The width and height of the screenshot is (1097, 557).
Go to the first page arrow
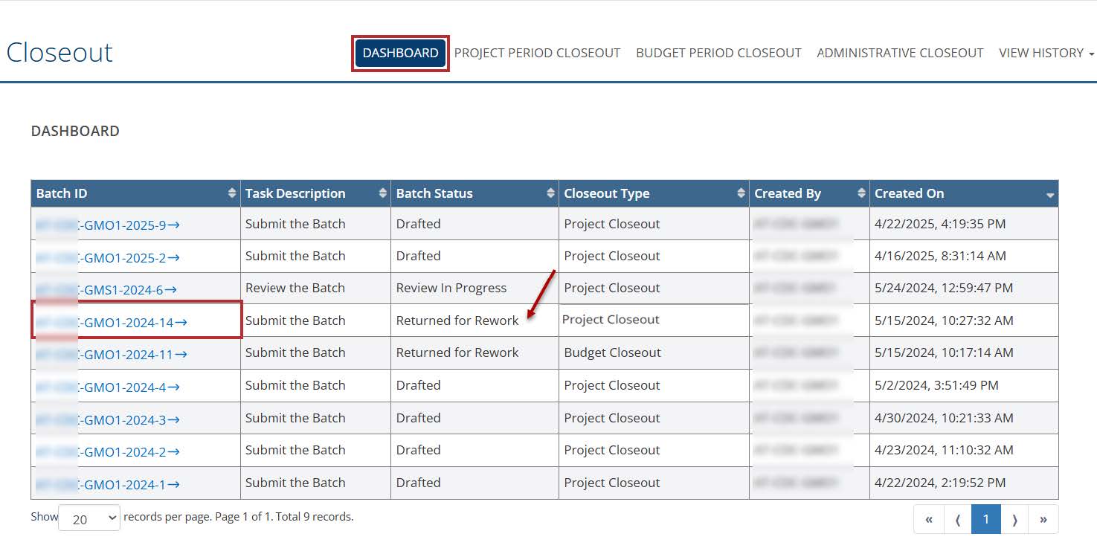click(929, 519)
